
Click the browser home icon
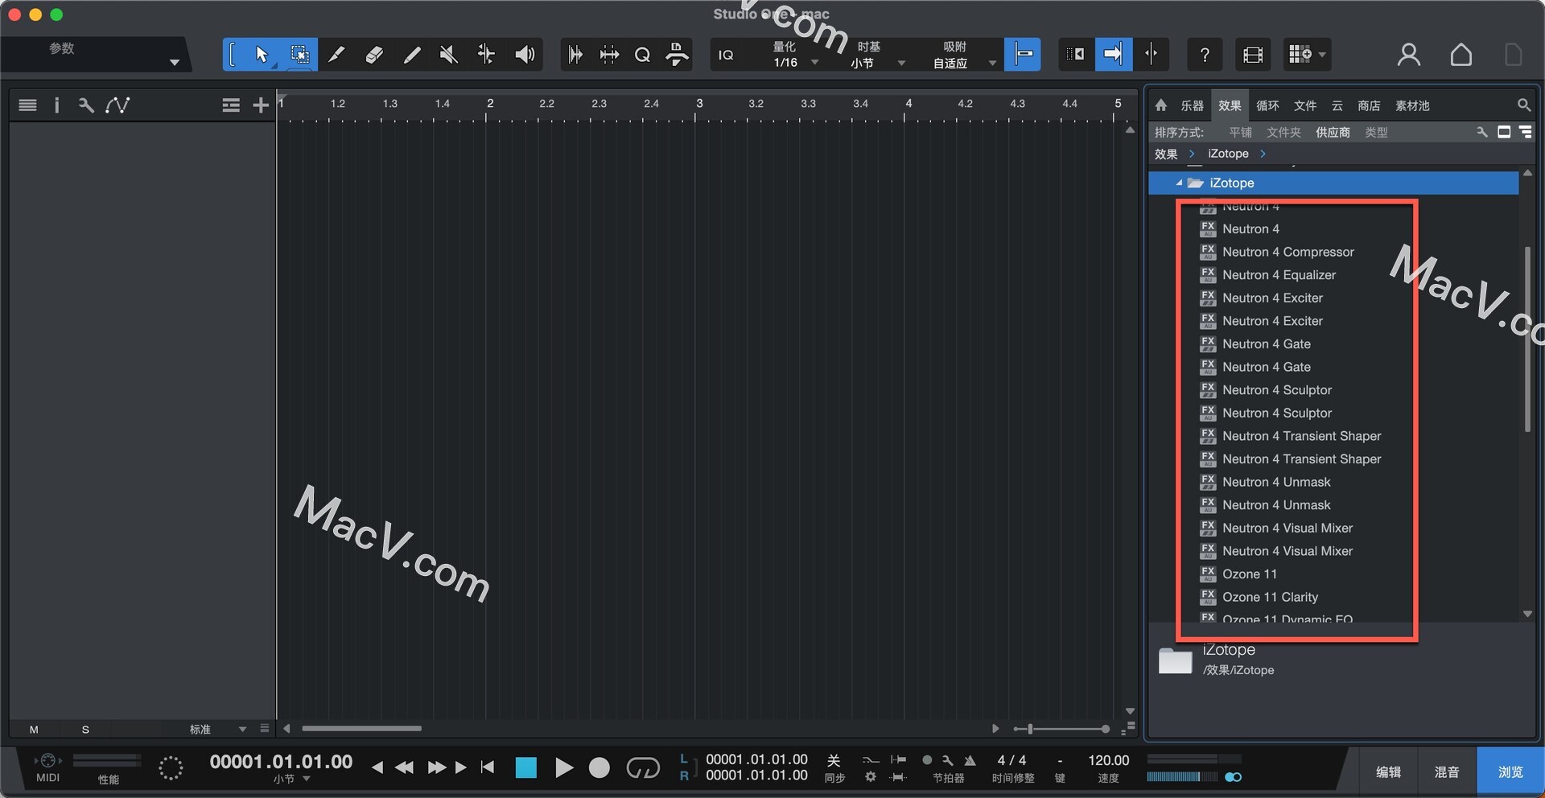tap(1160, 105)
